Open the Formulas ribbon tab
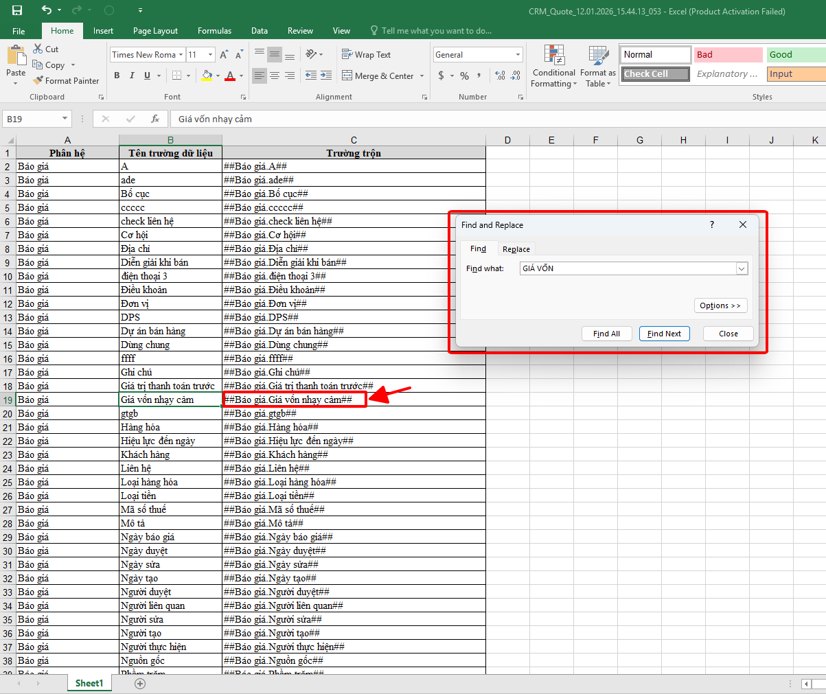This screenshot has width=826, height=694. pos(214,31)
